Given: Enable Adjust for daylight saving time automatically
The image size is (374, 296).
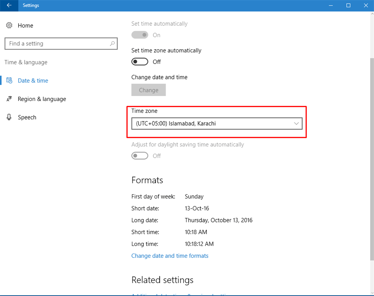Looking at the screenshot, I should pos(139,155).
